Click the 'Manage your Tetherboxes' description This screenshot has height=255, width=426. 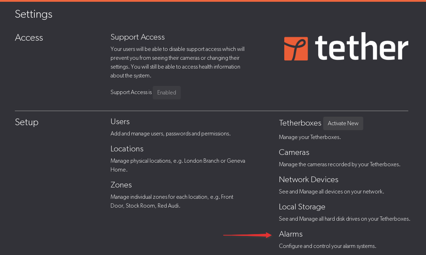pos(310,137)
